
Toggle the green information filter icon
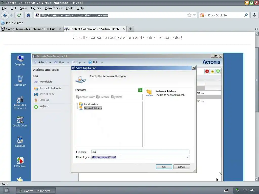click(x=218, y=71)
